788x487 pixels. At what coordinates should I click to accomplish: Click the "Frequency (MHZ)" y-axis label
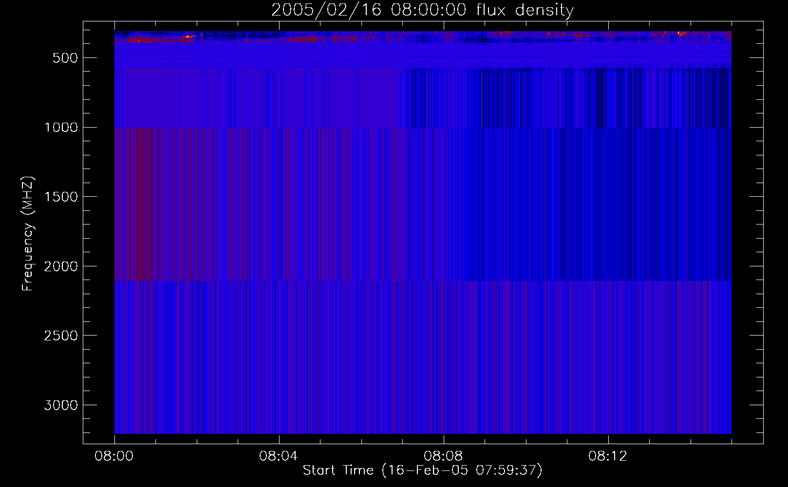point(28,234)
